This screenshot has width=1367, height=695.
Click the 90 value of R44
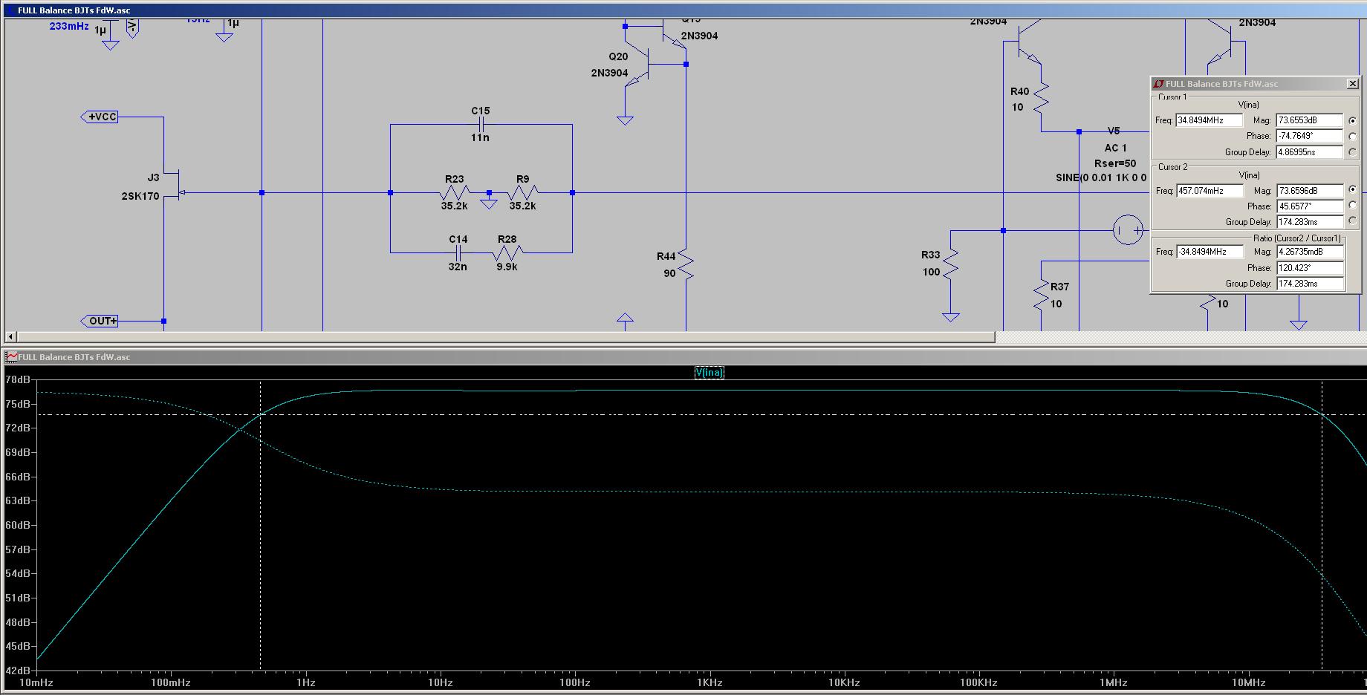669,273
